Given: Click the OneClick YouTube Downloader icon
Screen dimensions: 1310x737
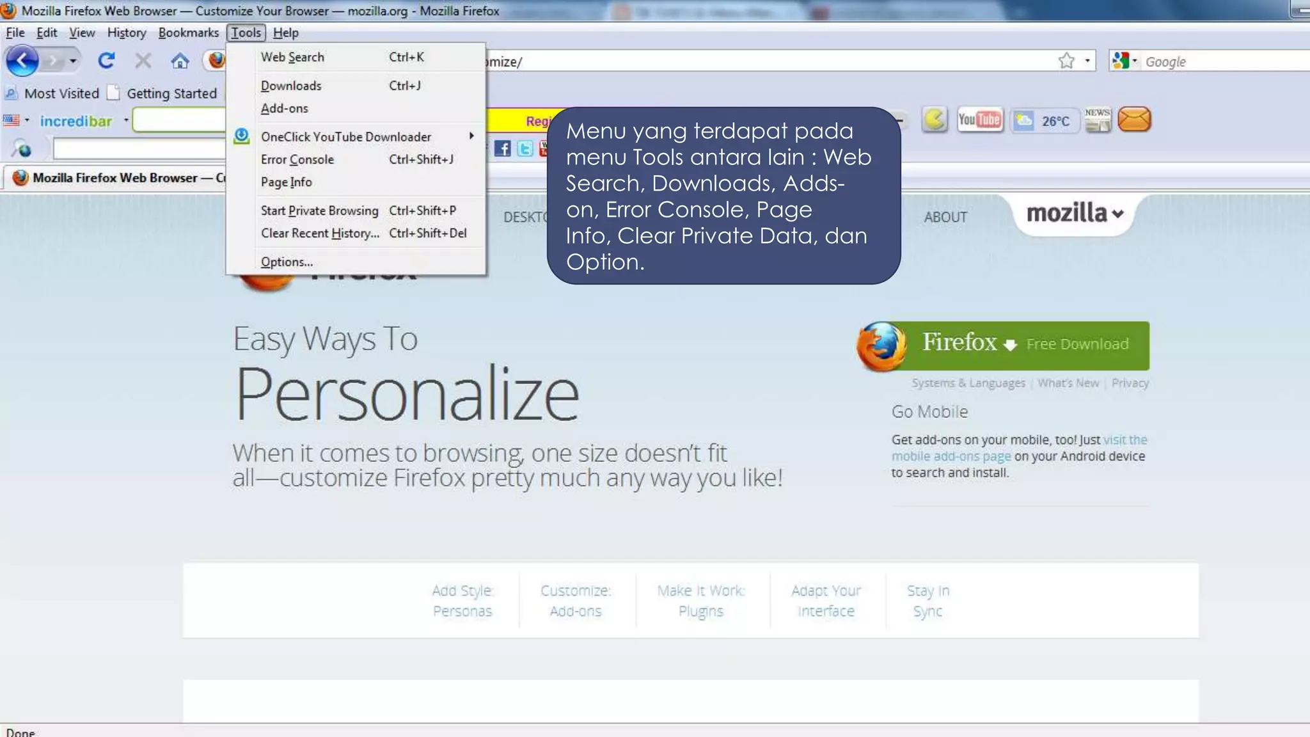Looking at the screenshot, I should (x=241, y=136).
